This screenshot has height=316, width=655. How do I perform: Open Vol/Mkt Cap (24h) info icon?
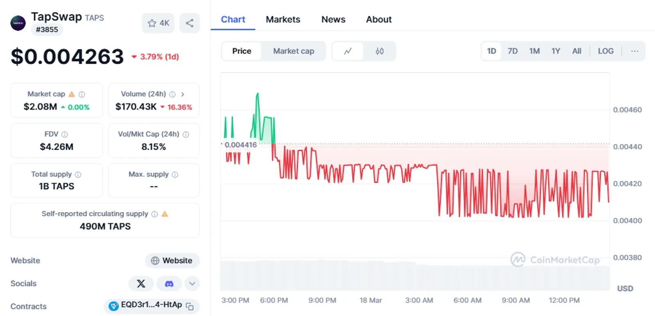(x=186, y=134)
